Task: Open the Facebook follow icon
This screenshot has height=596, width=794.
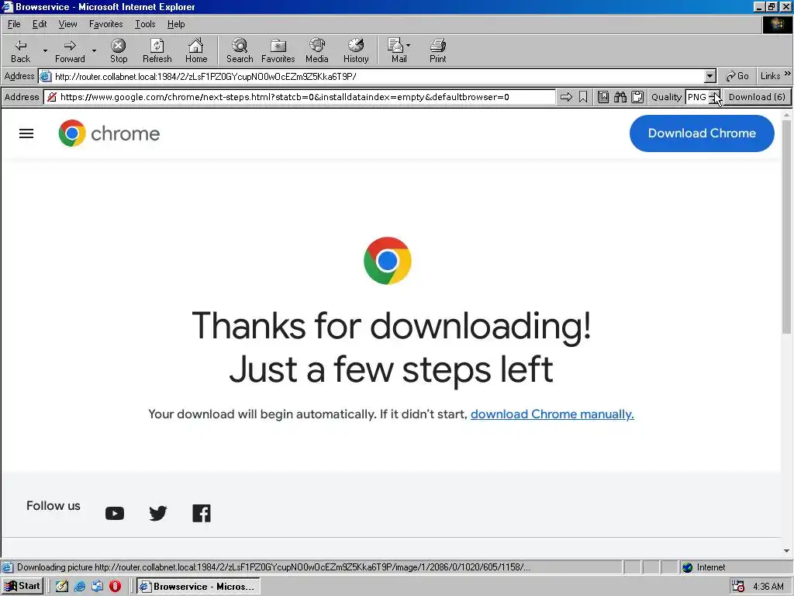Action: click(x=202, y=514)
